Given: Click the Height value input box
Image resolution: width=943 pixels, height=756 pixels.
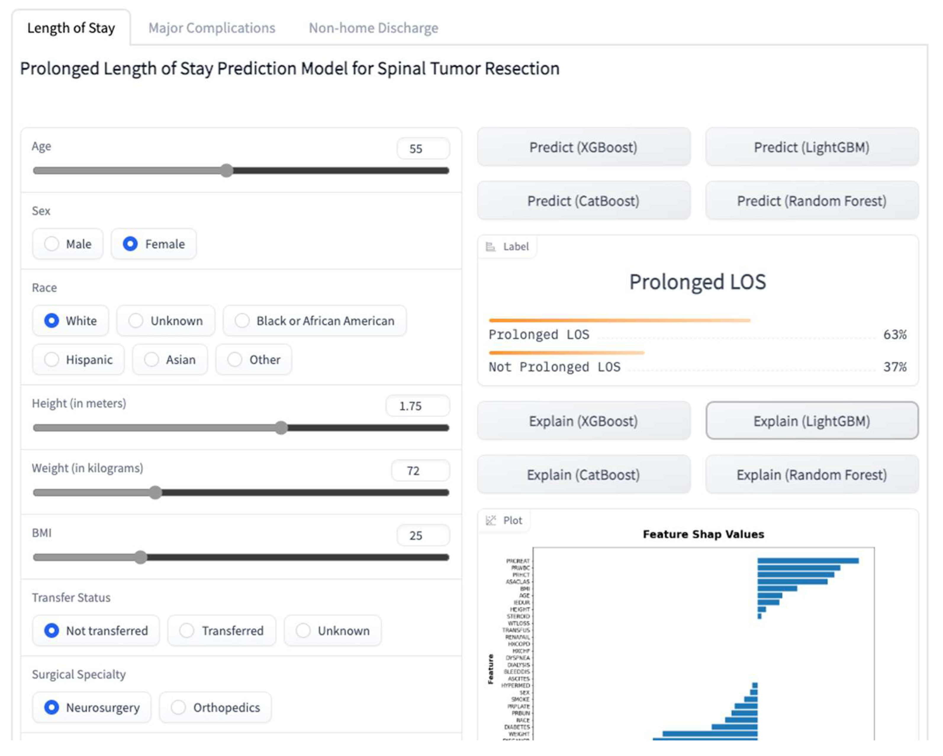Looking at the screenshot, I should point(417,406).
